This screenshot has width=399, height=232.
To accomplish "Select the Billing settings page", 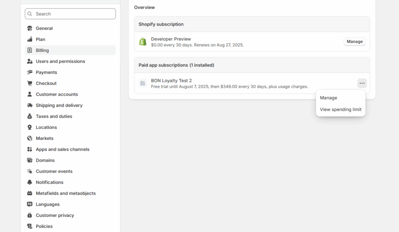I will 71,50.
